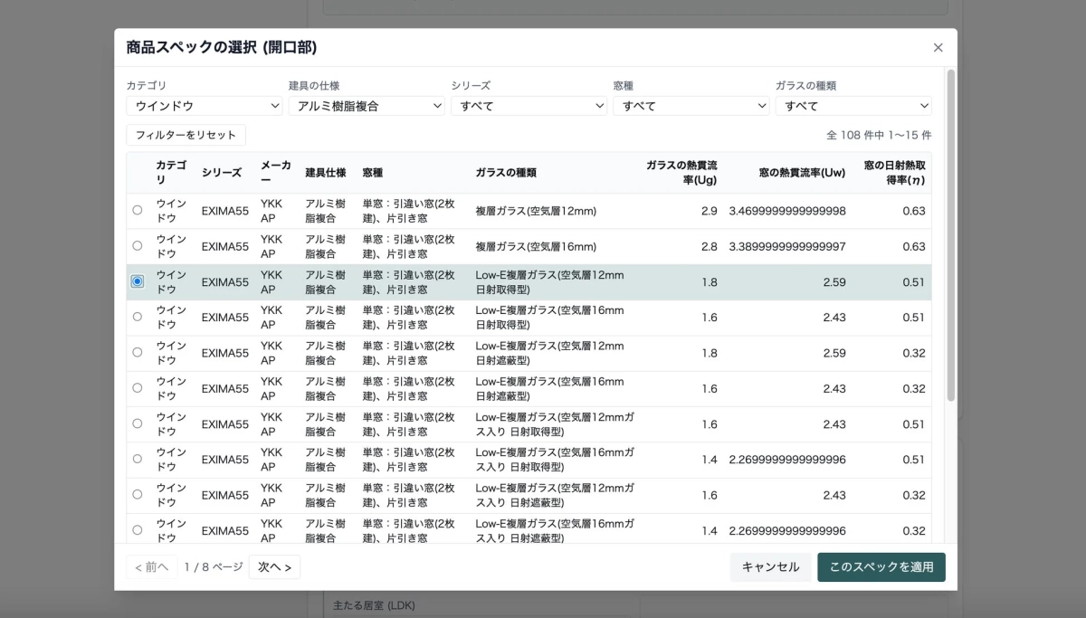Expand the 窓種 filter dropdown
Screen dimensions: 1086x618
(691, 106)
